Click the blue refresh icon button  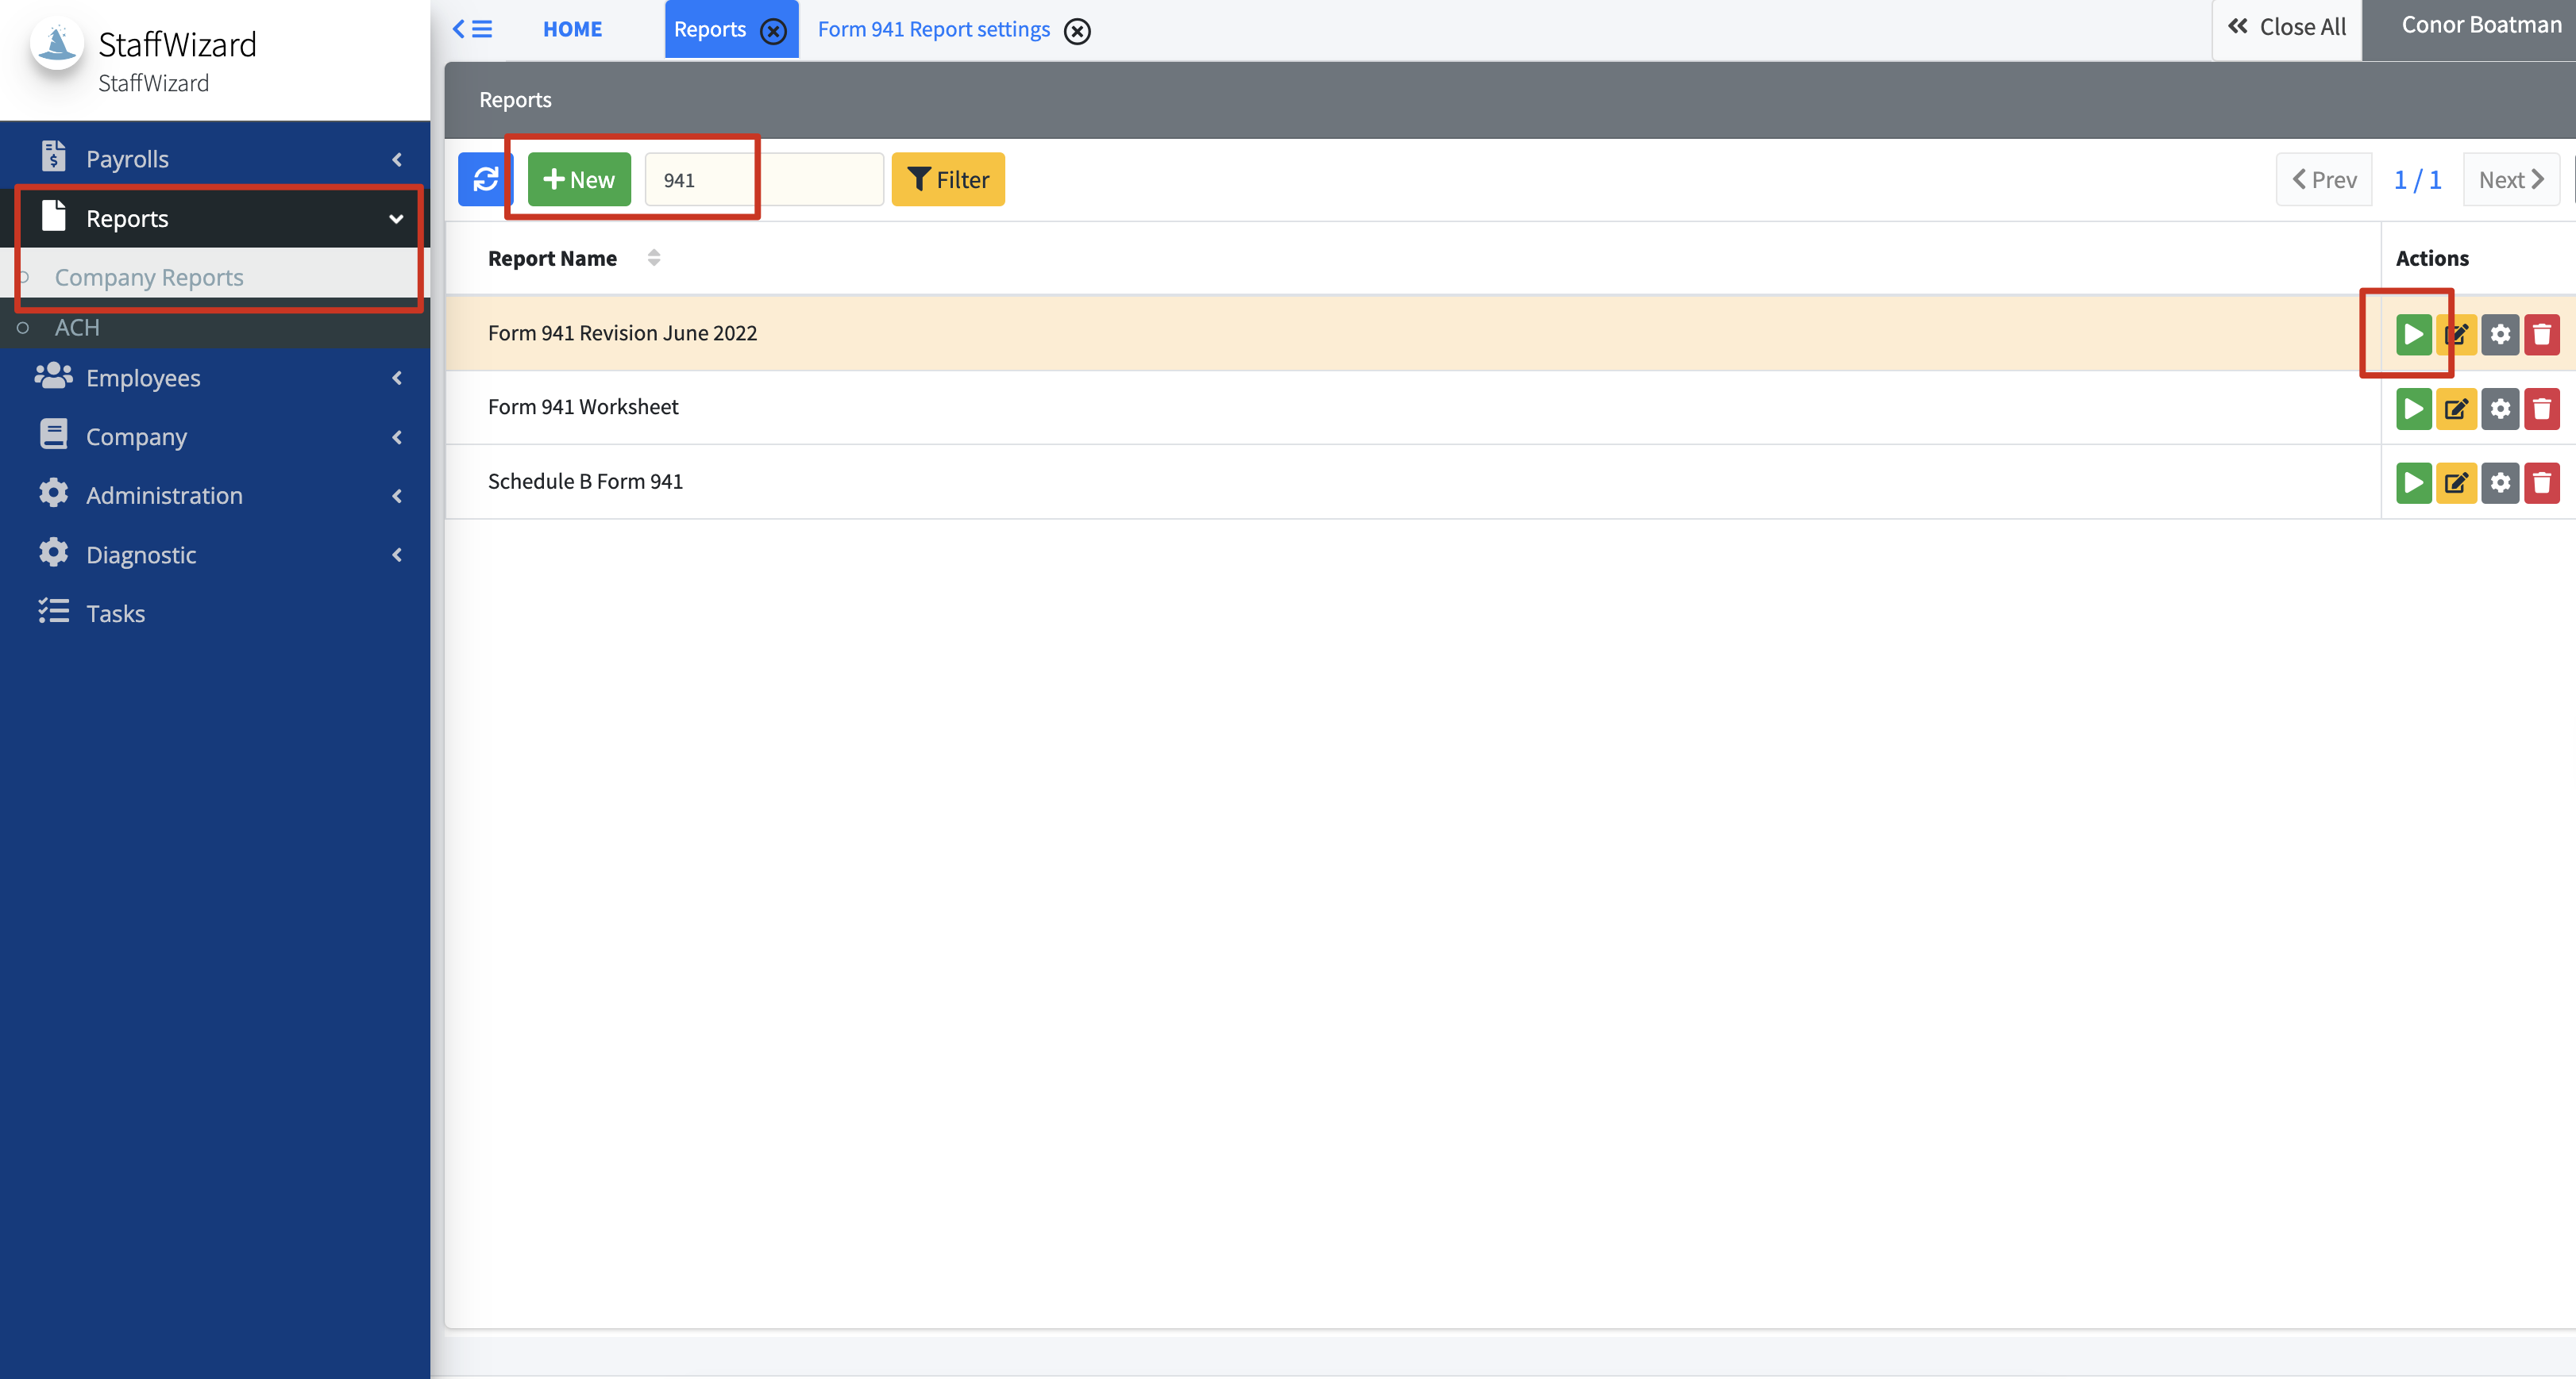485,180
